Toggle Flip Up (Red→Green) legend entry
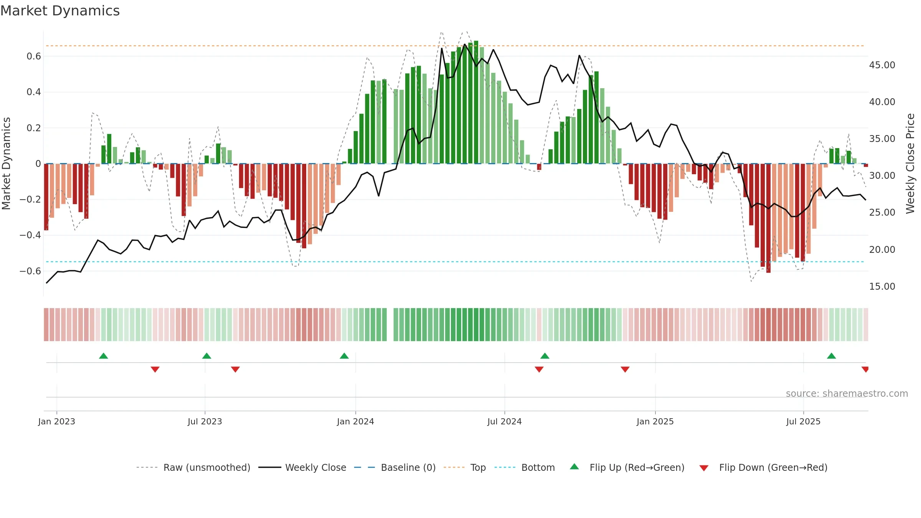Screen dimensions: 921x518 (627, 467)
